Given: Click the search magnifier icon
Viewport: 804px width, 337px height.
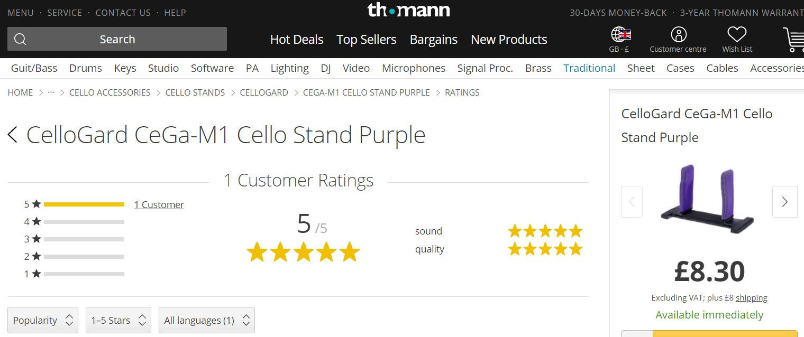Looking at the screenshot, I should pyautogui.click(x=20, y=40).
